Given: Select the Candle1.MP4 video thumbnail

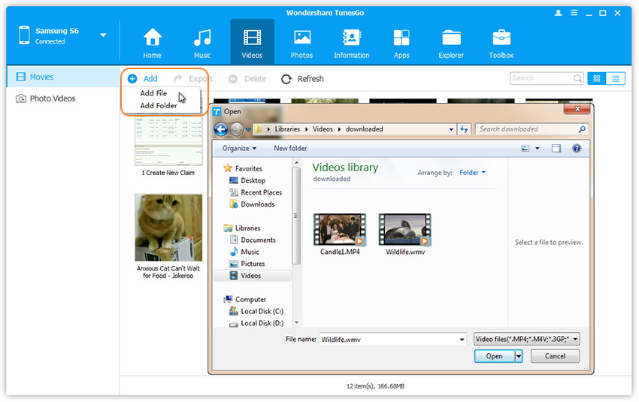Looking at the screenshot, I should coord(340,230).
